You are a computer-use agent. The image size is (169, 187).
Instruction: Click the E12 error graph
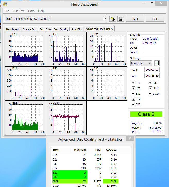click(x=26, y=83)
